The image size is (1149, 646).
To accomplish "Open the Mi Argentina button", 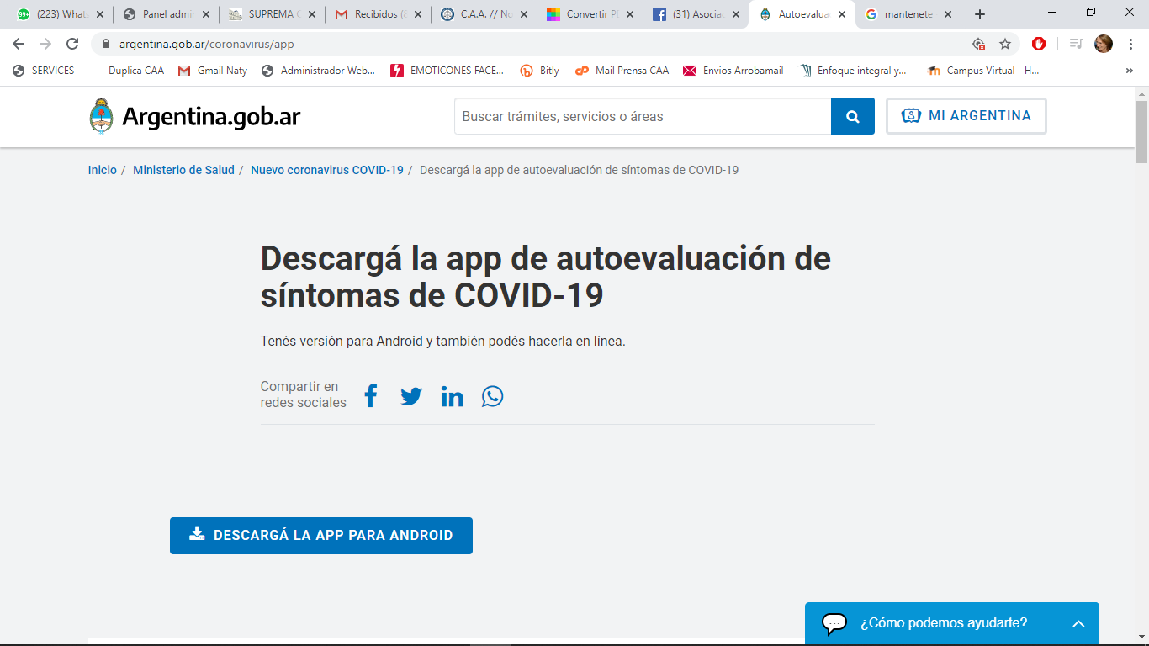I will coord(966,116).
